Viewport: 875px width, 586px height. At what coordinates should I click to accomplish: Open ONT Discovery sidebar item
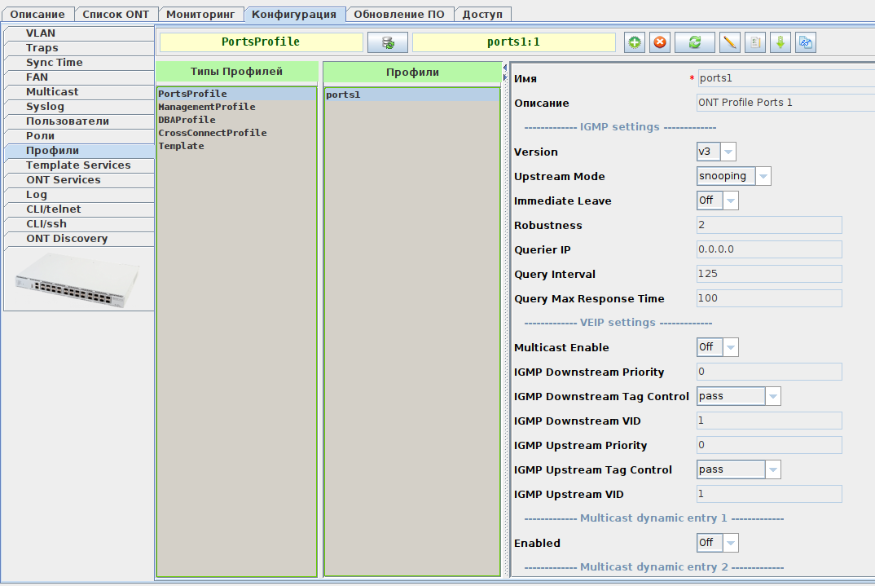coord(79,239)
